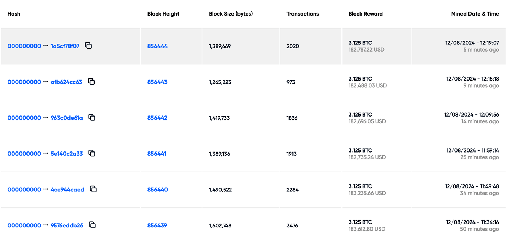
Task: Click the Block Reward column header
Action: 365,14
